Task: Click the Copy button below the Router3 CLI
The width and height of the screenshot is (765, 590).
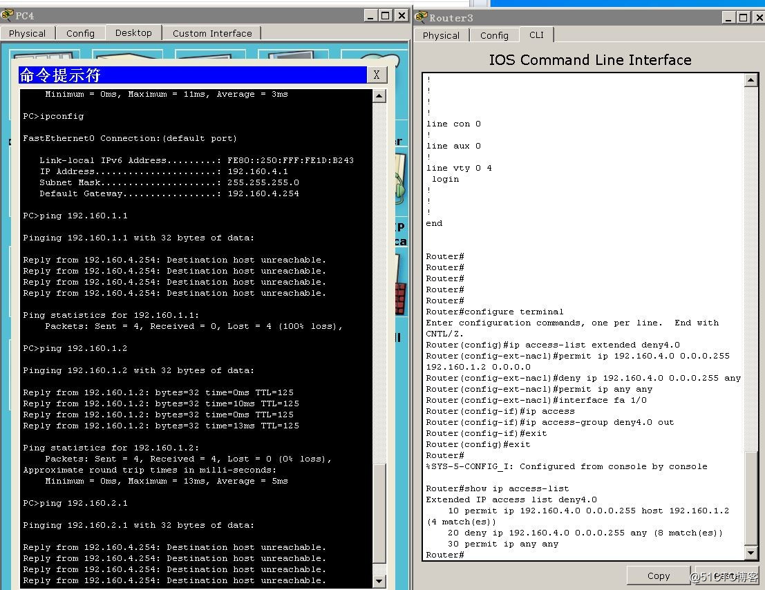Action: click(x=658, y=576)
